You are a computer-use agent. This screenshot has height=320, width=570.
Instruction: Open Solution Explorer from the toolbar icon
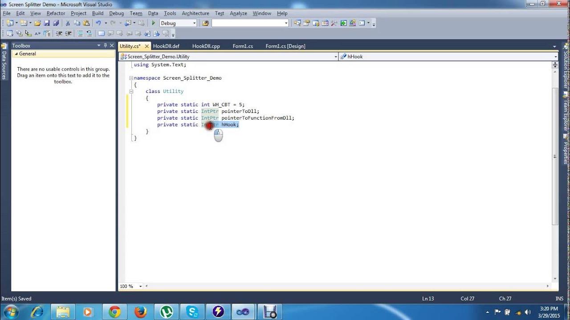(x=298, y=23)
